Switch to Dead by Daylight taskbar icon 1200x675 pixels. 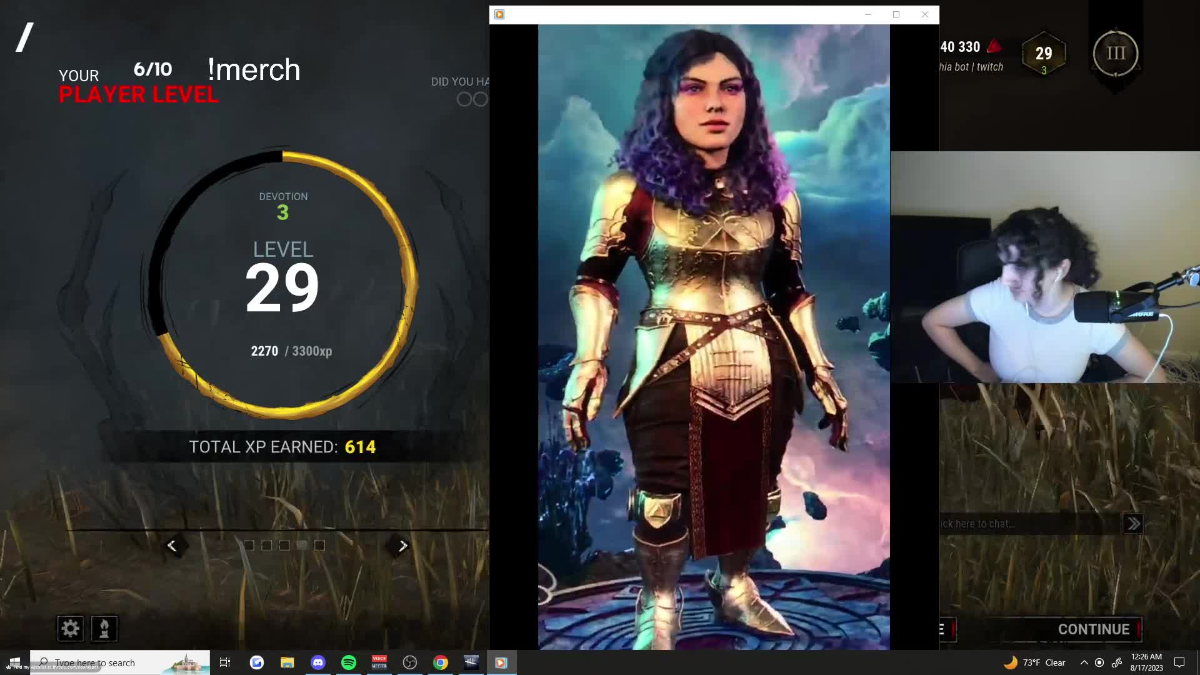(x=471, y=662)
